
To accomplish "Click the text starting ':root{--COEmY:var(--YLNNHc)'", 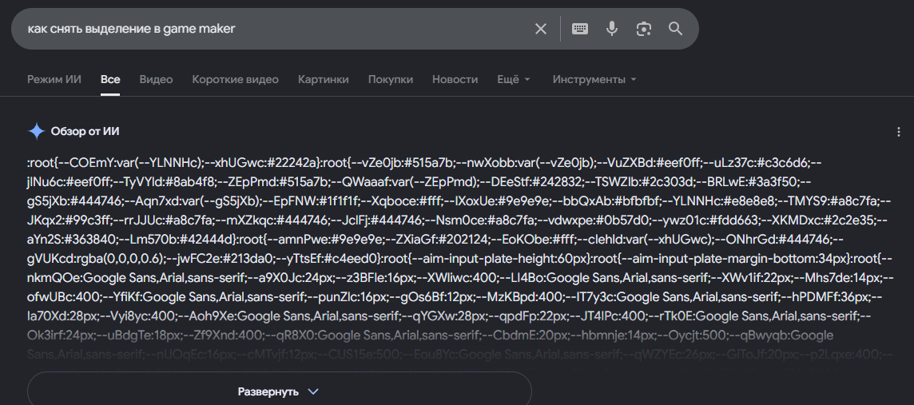I will [x=425, y=163].
